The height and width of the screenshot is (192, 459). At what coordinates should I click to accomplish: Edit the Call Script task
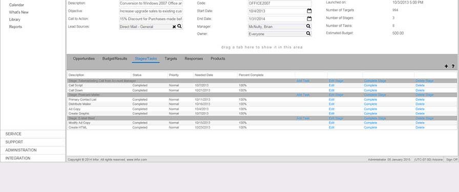click(331, 86)
